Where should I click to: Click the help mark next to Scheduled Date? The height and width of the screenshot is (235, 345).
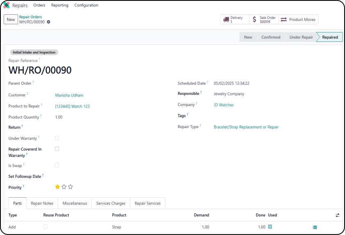tap(208, 82)
